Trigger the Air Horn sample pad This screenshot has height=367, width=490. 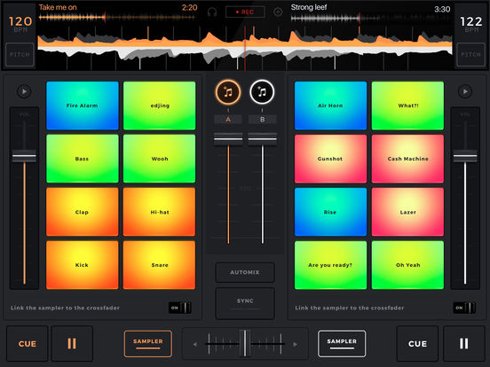pyautogui.click(x=330, y=105)
